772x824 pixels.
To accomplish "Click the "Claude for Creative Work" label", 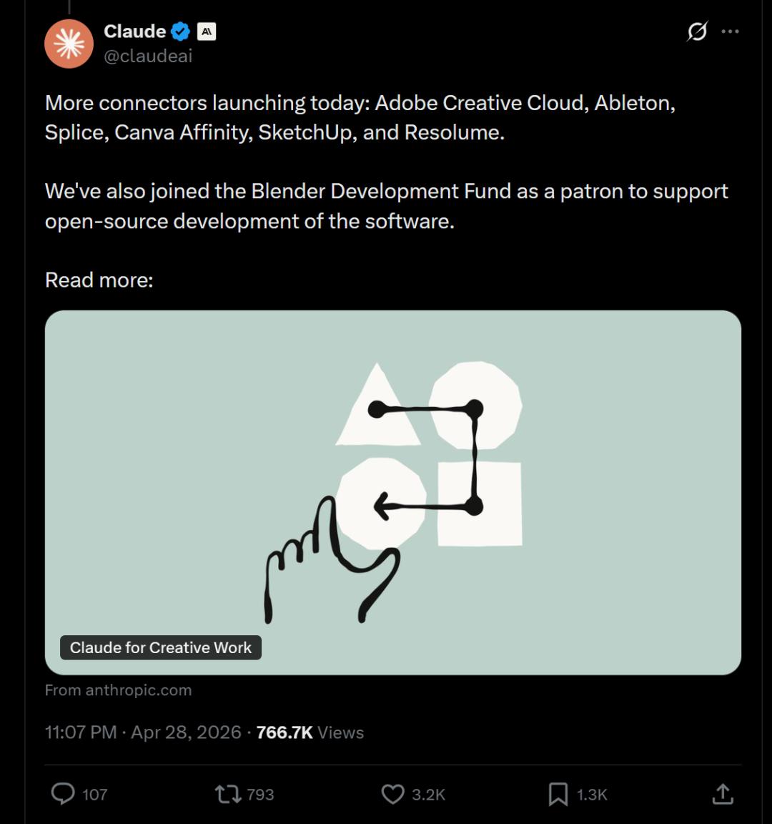I will 161,647.
